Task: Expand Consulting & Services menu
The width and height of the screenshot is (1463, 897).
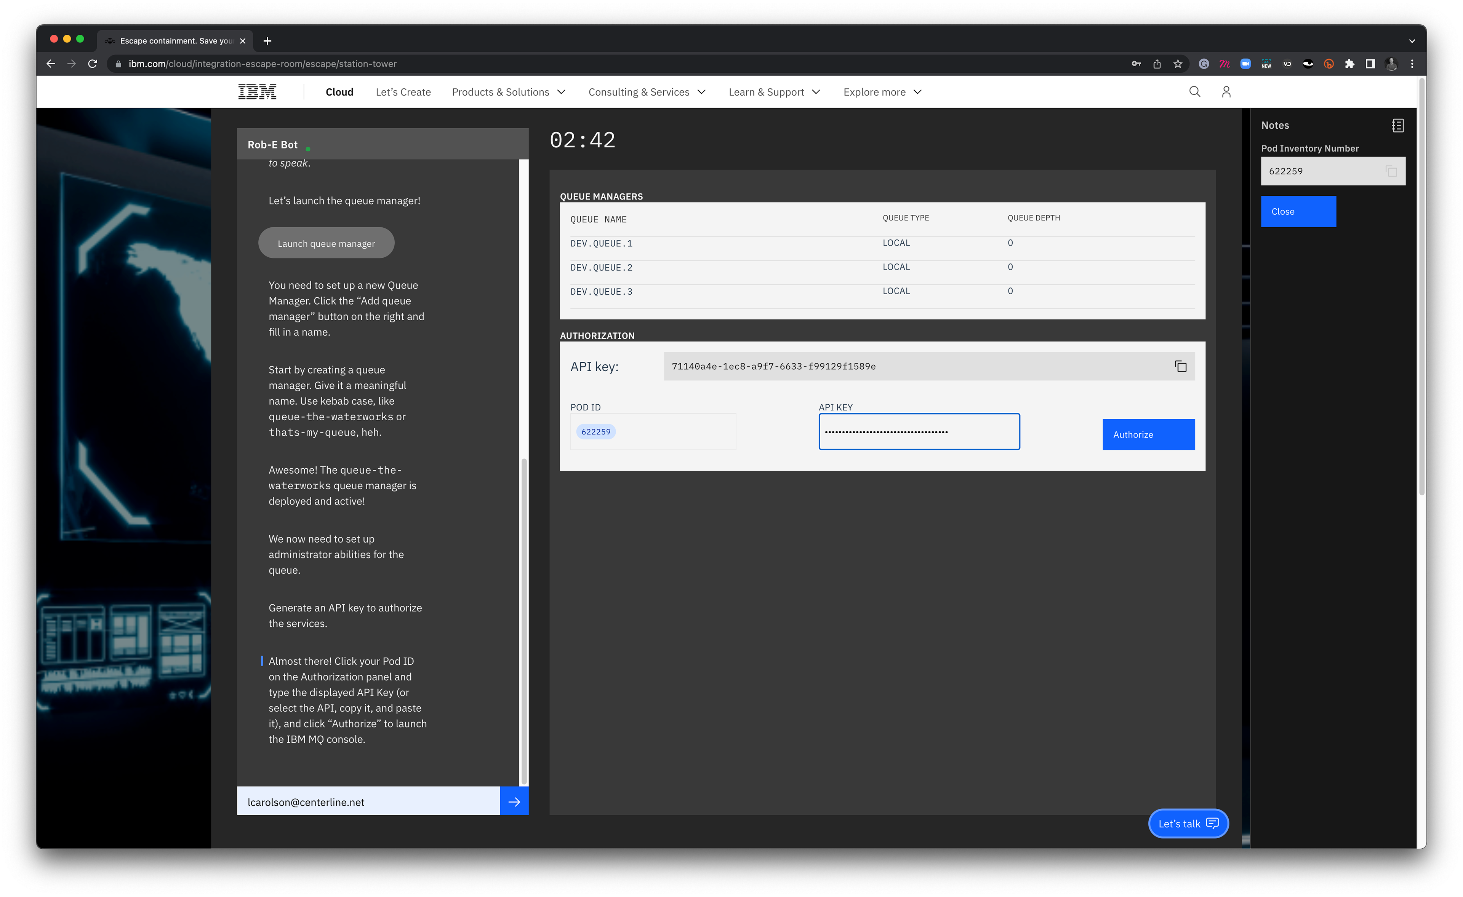Action: [x=647, y=92]
